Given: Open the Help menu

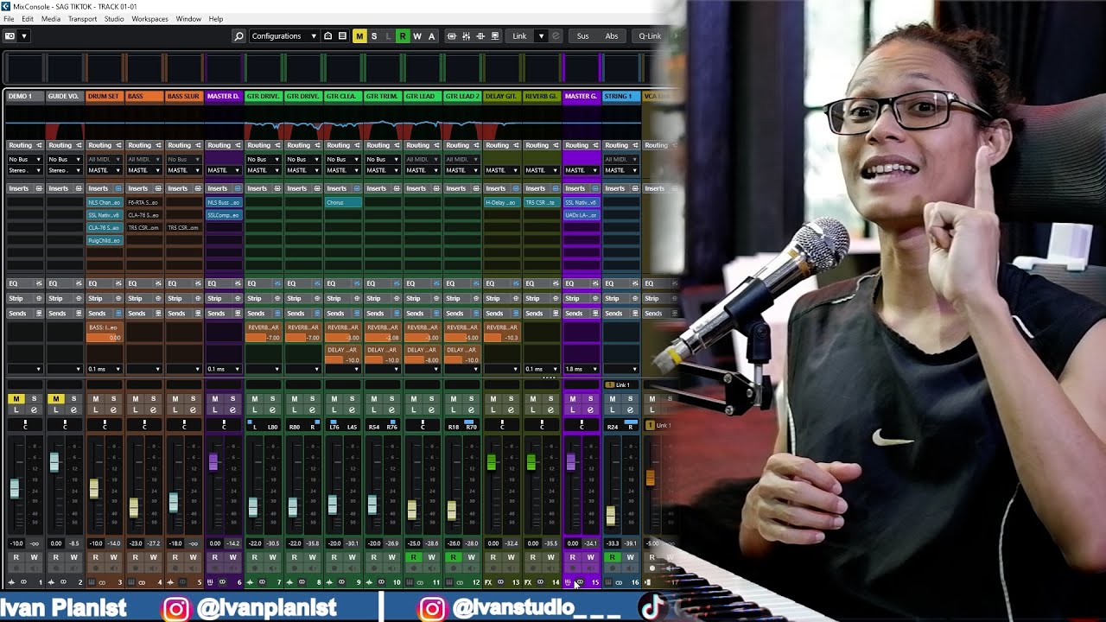Looking at the screenshot, I should coord(216,19).
